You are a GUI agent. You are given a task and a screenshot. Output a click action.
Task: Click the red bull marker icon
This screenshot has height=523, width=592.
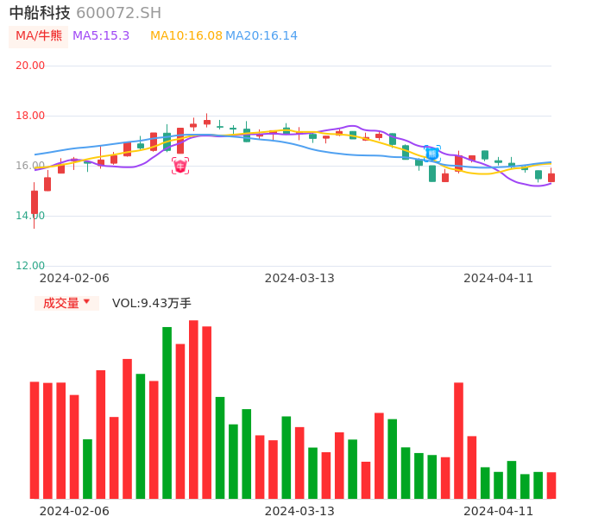coord(180,166)
